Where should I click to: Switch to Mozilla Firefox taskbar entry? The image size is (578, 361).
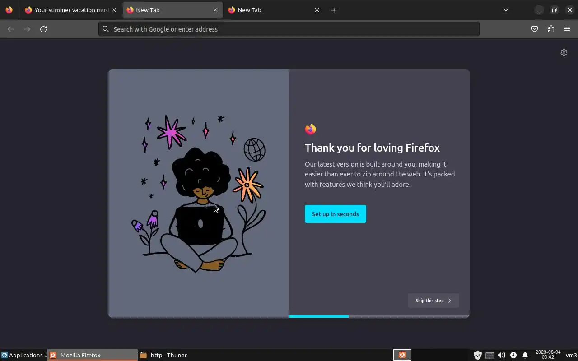(93, 355)
